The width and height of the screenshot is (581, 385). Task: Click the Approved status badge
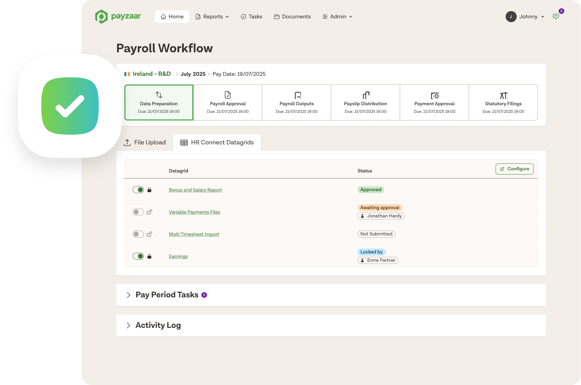(371, 190)
